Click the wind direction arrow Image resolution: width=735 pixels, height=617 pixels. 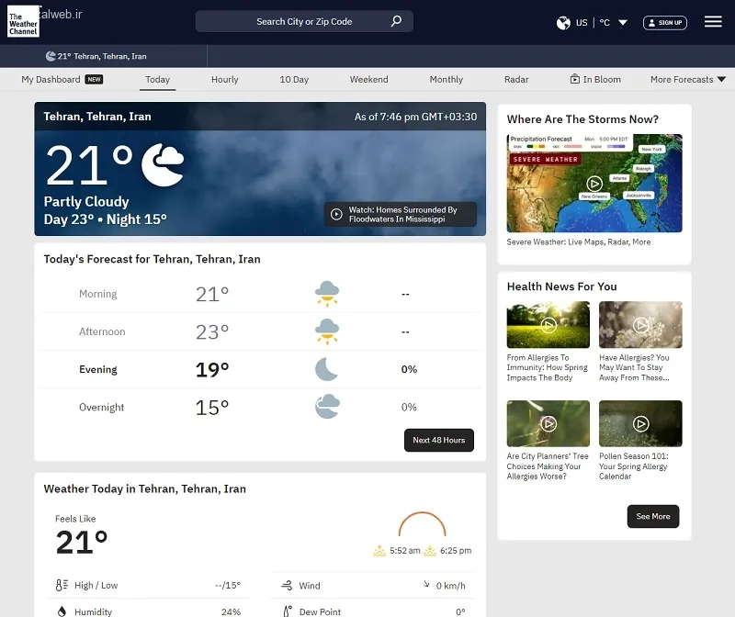click(426, 584)
